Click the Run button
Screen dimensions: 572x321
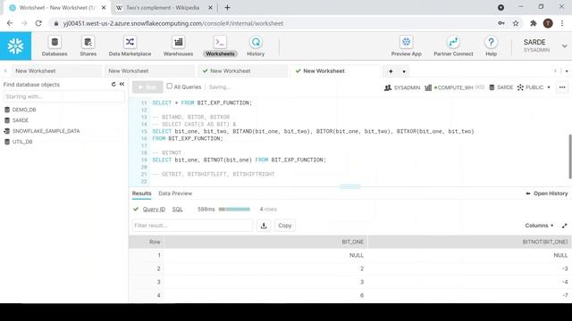[147, 87]
